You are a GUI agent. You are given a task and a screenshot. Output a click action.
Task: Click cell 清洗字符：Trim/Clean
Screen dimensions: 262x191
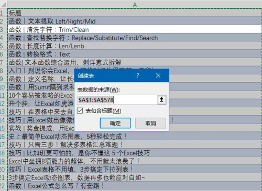tap(135, 29)
